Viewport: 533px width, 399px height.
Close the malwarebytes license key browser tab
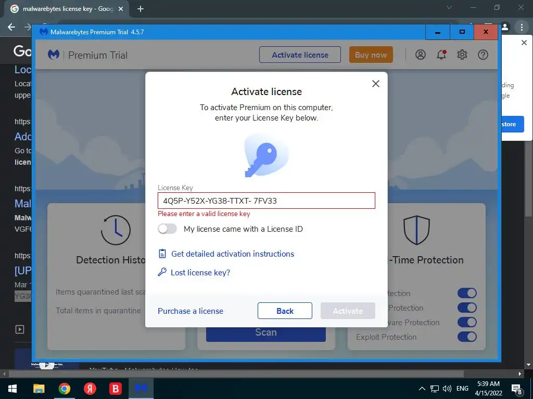pos(121,9)
